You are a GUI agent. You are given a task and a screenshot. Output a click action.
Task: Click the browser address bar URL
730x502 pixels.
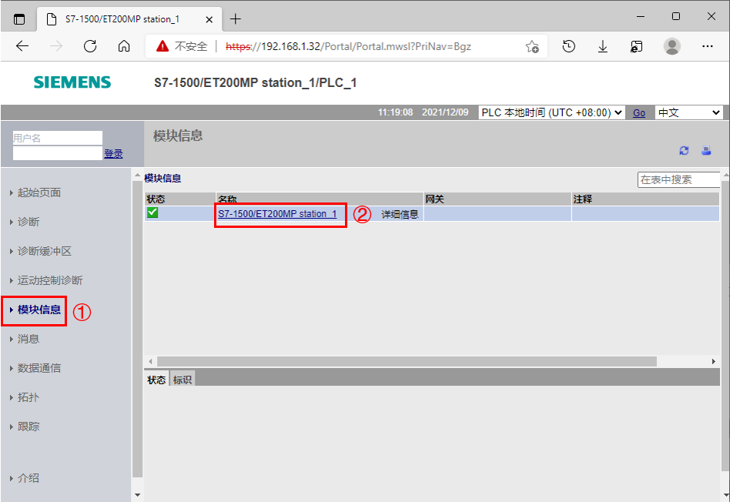pos(348,46)
